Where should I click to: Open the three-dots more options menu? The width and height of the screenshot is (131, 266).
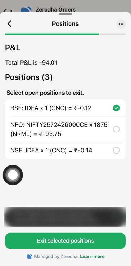click(x=121, y=24)
